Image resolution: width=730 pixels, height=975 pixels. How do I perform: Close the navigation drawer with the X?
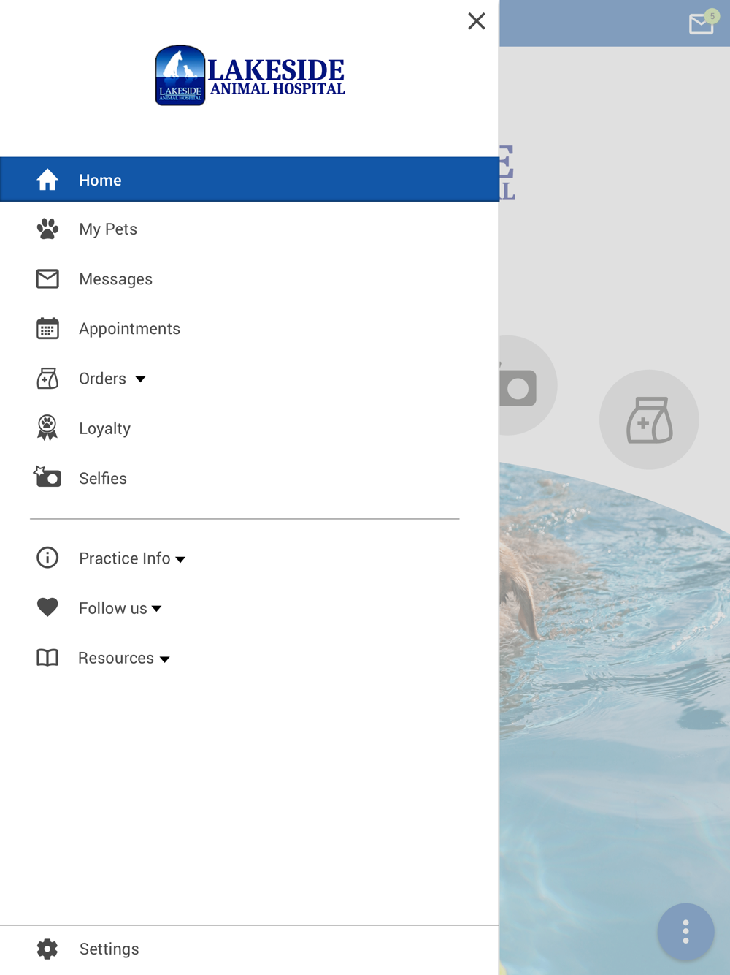(x=477, y=21)
